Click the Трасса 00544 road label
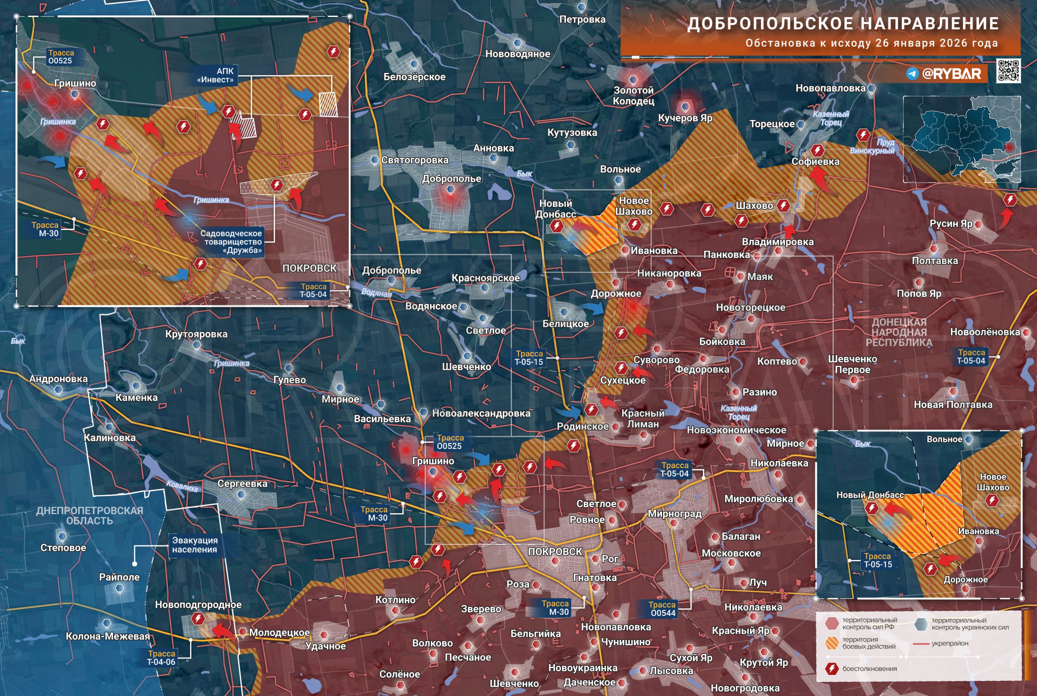The height and width of the screenshot is (696, 1037). (662, 609)
